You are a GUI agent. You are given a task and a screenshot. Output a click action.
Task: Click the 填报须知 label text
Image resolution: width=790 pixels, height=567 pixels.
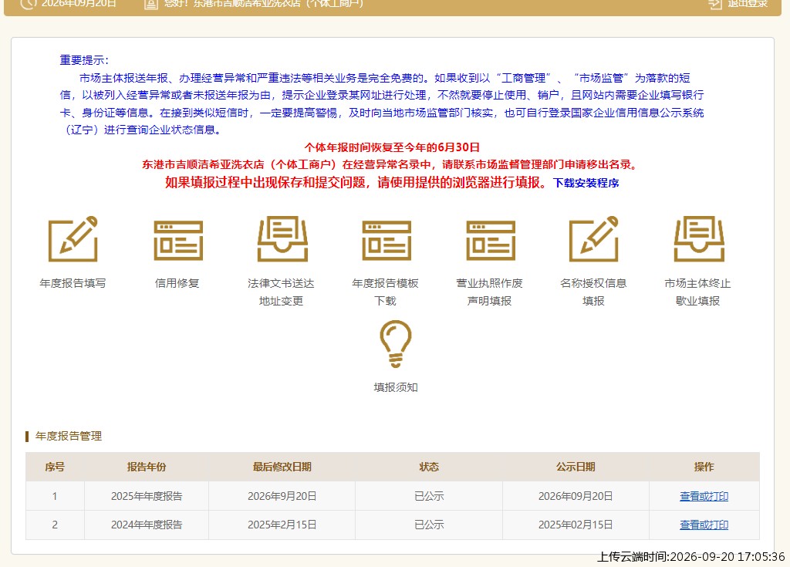(396, 387)
